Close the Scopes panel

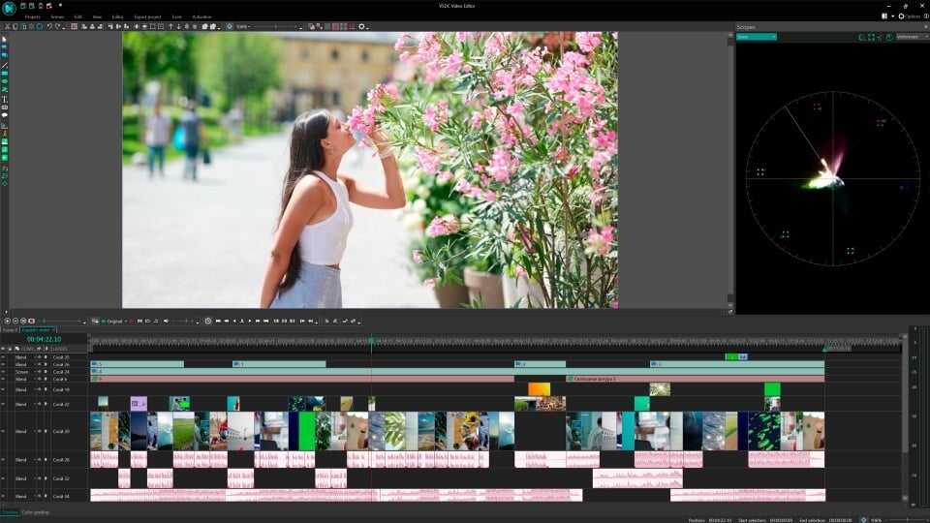(922, 27)
